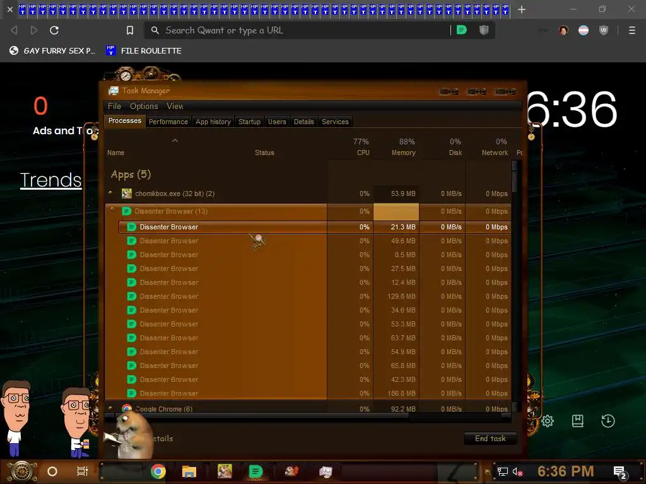Click the End task button
The height and width of the screenshot is (484, 646).
coord(490,439)
